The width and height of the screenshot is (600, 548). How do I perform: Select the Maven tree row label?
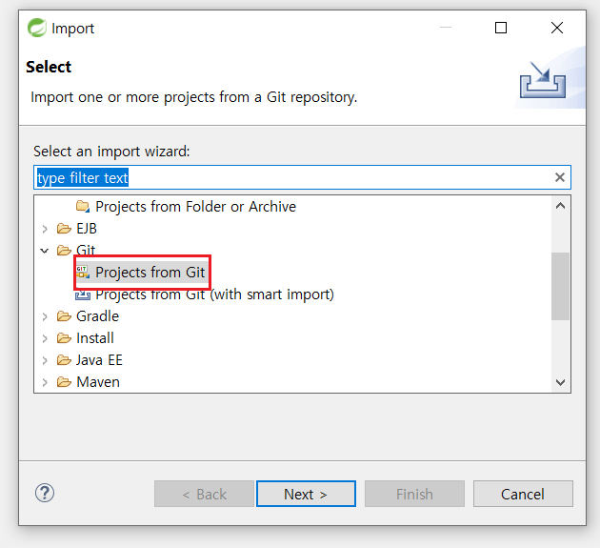tap(98, 382)
